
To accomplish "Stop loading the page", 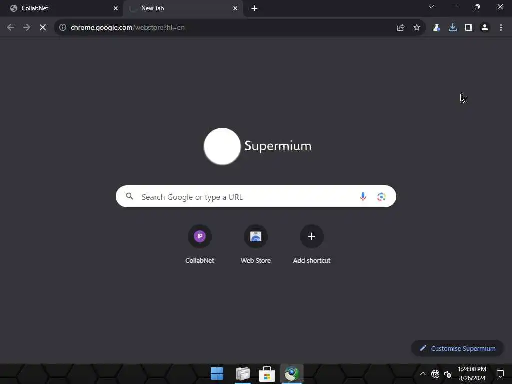I will point(43,28).
